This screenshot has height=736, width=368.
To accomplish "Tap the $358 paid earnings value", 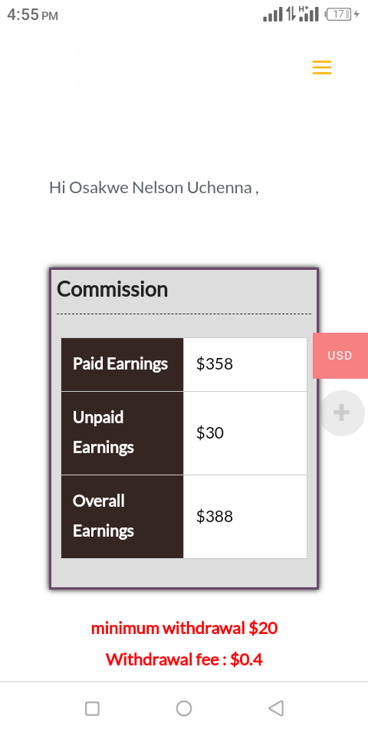I will [x=215, y=364].
